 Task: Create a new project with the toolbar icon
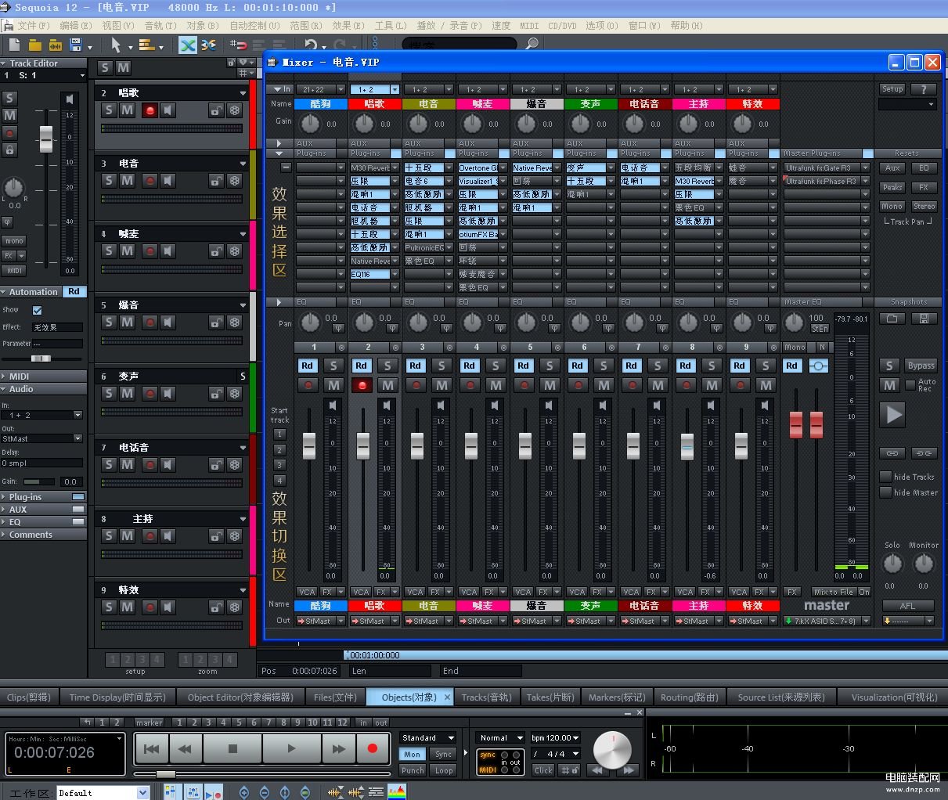(13, 45)
